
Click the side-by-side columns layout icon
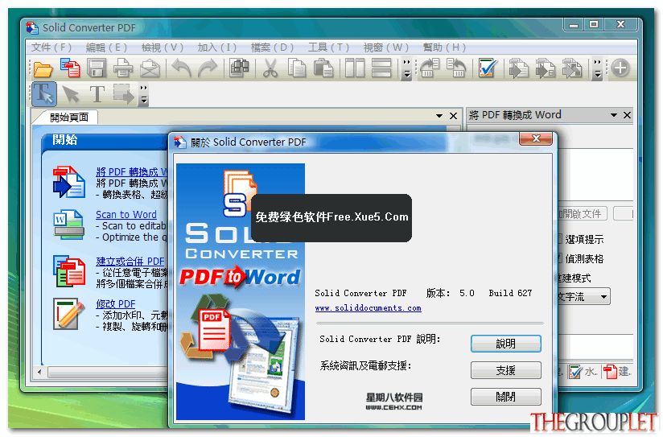[355, 68]
